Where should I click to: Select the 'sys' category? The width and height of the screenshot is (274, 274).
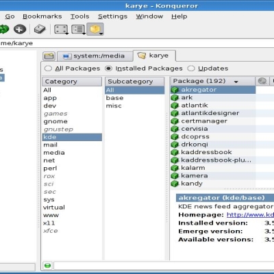(72, 199)
